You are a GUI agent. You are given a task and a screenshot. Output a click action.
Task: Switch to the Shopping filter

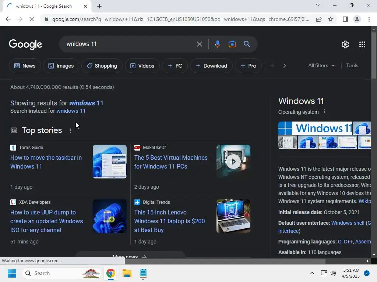(102, 66)
